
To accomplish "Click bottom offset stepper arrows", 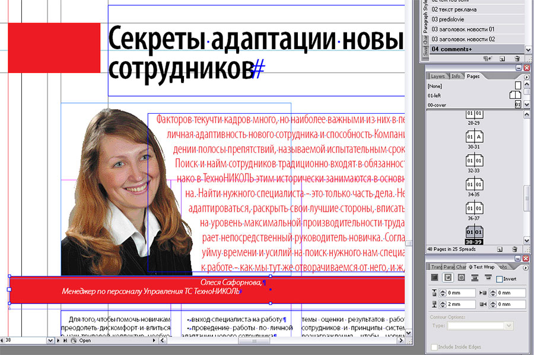I will click(x=443, y=304).
